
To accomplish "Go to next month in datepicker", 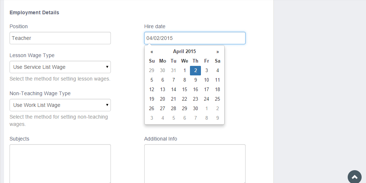I will point(217,52).
